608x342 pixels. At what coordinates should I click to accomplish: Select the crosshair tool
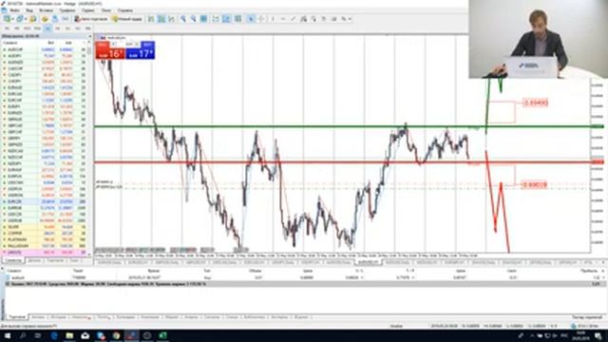pos(261,19)
